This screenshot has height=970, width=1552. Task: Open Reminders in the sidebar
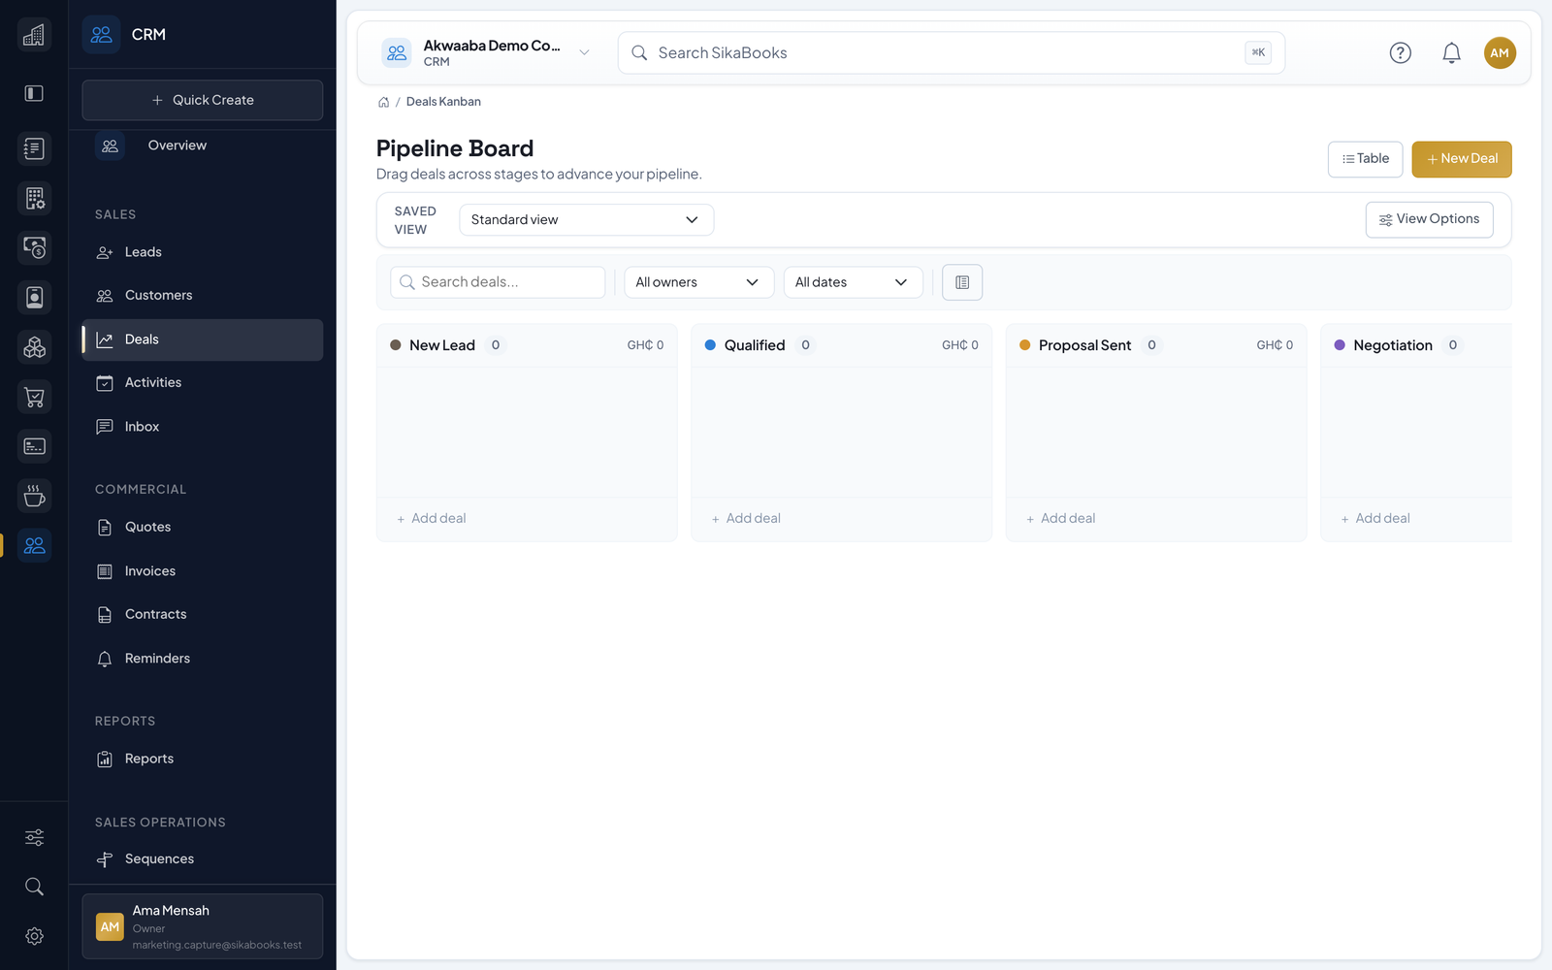(203, 659)
